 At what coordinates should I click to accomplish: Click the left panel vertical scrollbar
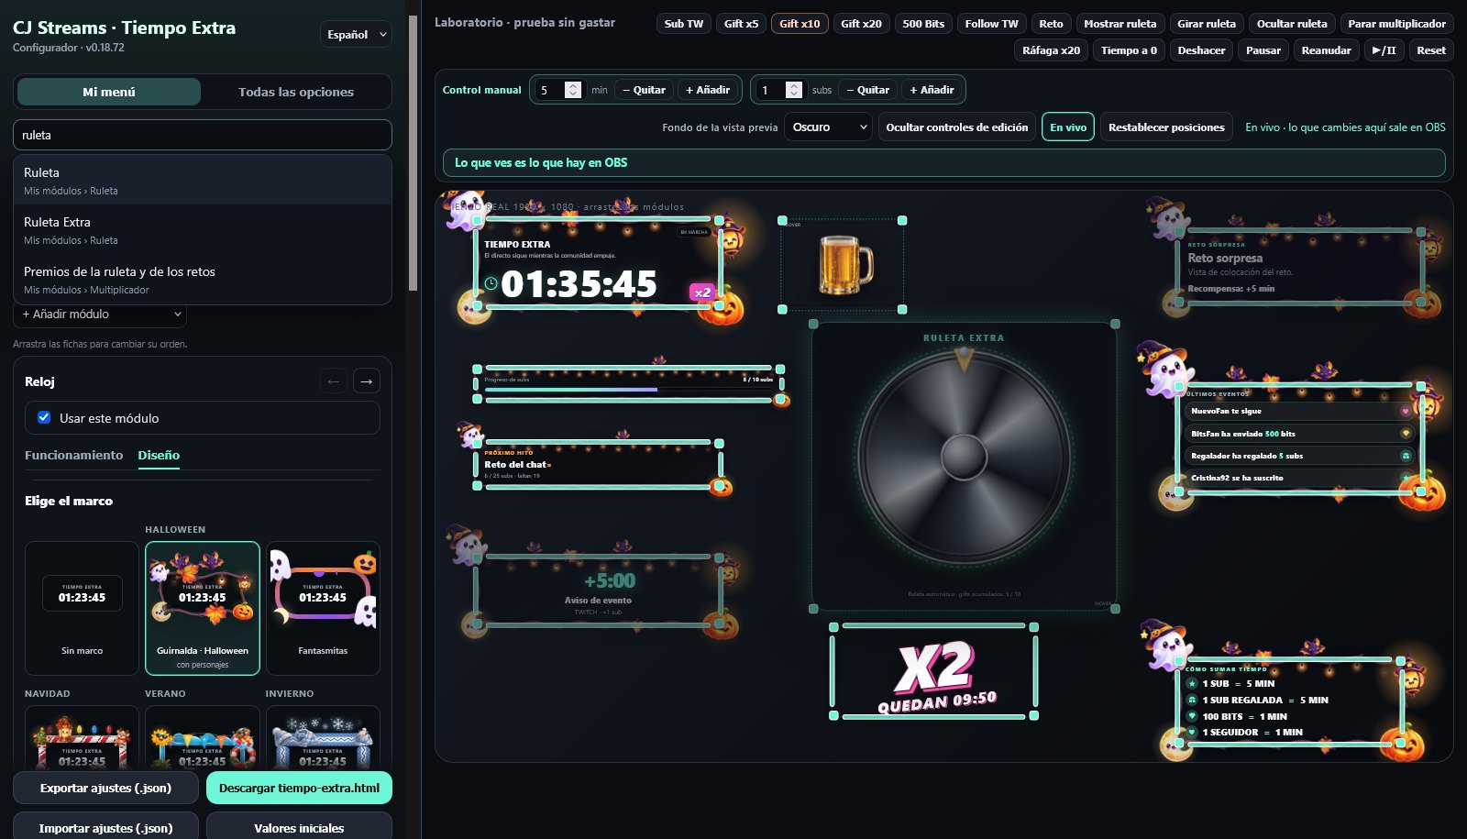pyautogui.click(x=414, y=151)
